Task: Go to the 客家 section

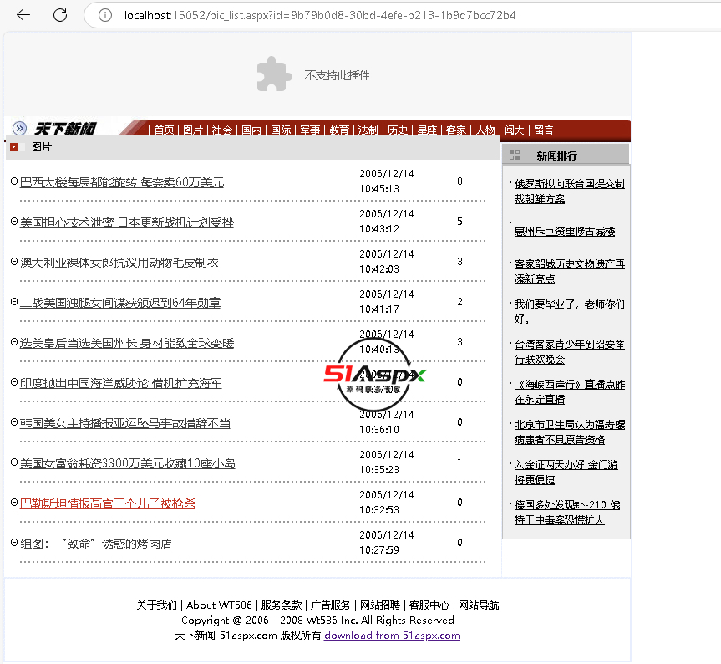Action: [456, 130]
